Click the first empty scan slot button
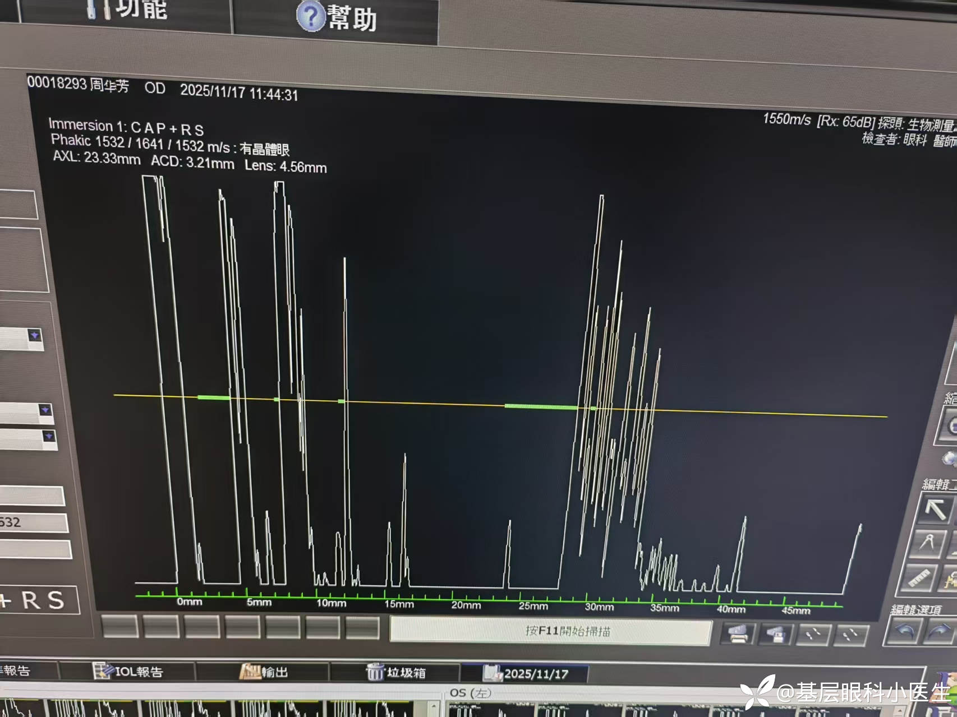 click(x=120, y=626)
